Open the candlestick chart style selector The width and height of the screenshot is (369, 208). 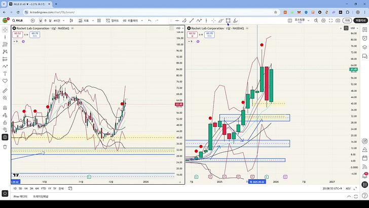pos(71,21)
